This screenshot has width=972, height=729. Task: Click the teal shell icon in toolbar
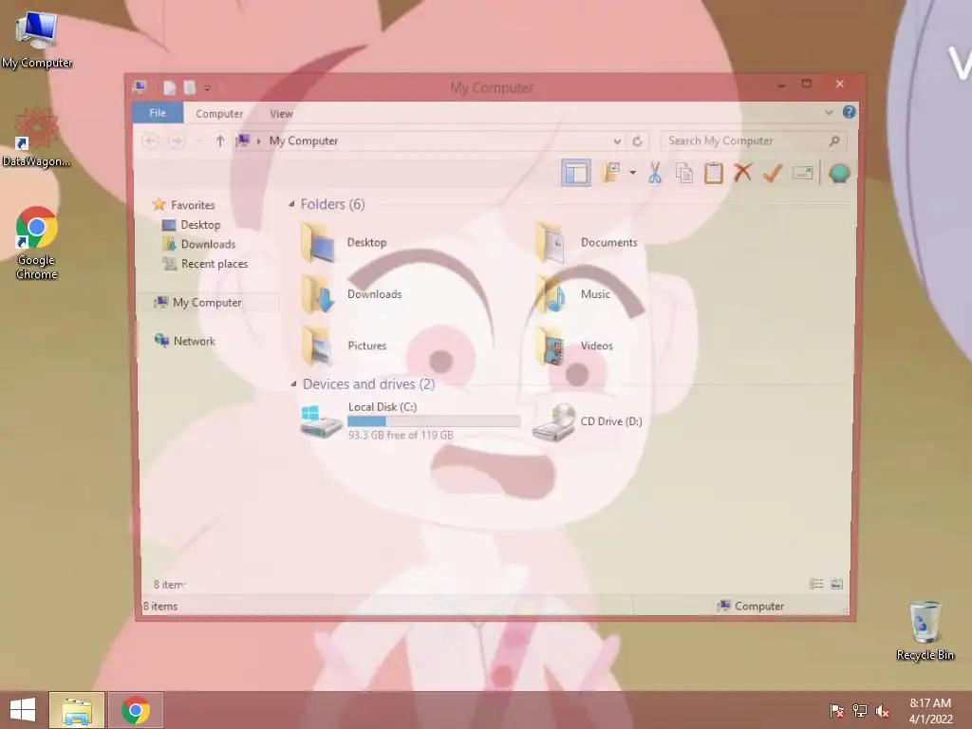pos(839,173)
